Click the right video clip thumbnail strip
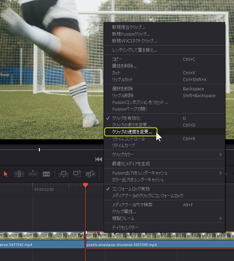This screenshot has height=261, width=234. pos(160,236)
